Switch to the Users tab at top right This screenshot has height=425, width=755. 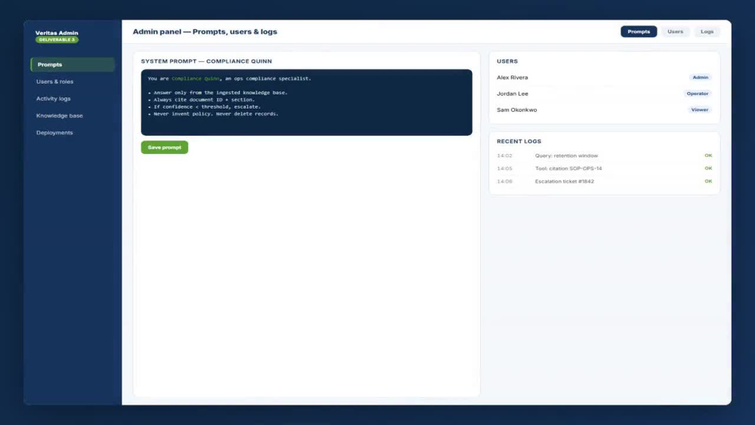tap(675, 32)
